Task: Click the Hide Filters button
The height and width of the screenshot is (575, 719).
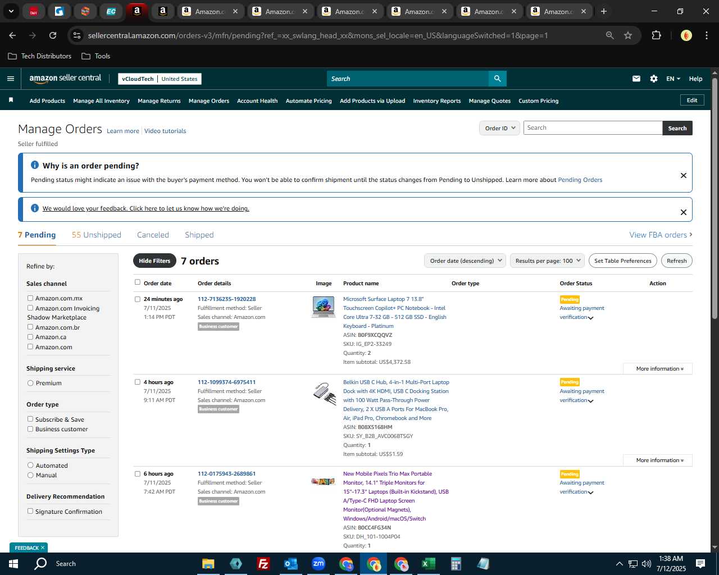Action: click(x=154, y=261)
